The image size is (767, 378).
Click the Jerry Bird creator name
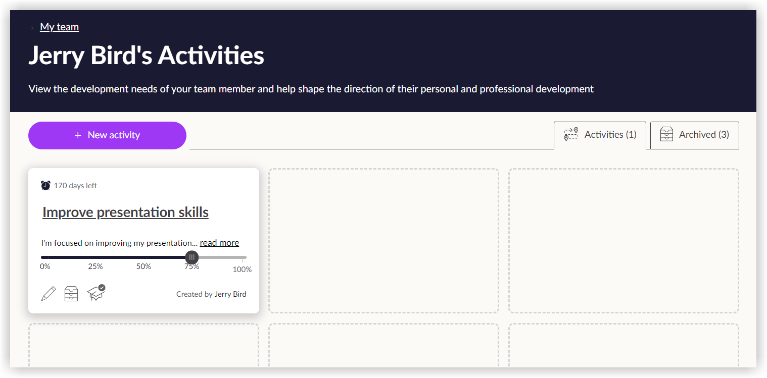(x=230, y=294)
